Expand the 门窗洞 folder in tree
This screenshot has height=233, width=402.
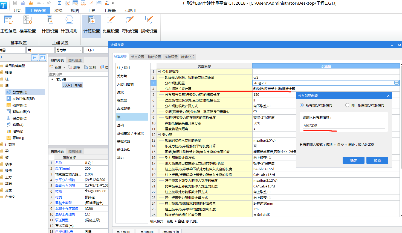coord(2,145)
